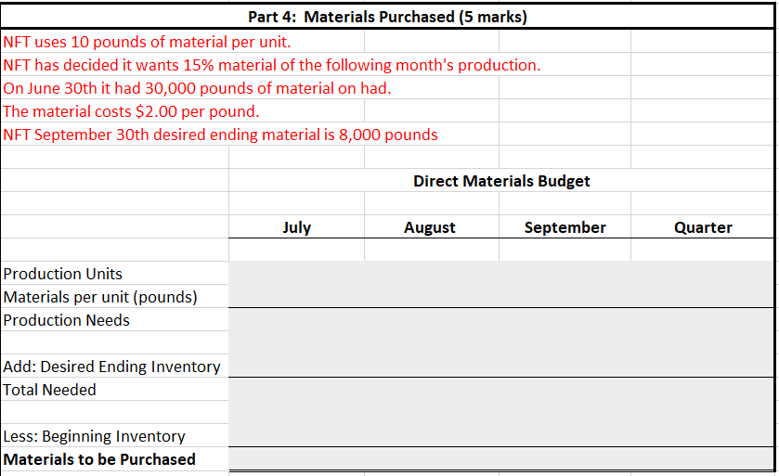
Task: Select July cell for Beginning Inventory
Action: click(x=296, y=435)
